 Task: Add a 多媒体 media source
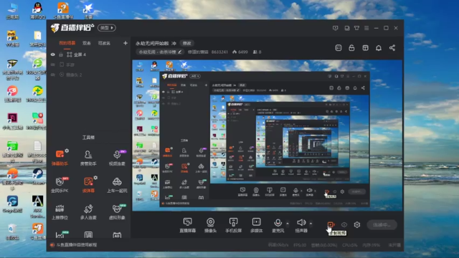[257, 225]
